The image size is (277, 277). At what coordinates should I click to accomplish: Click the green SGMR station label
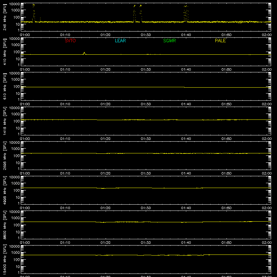tap(169, 41)
